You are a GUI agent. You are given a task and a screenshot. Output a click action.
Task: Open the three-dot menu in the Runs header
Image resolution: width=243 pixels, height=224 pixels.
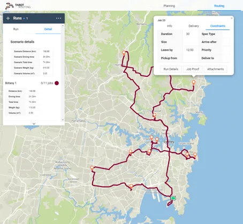point(58,18)
